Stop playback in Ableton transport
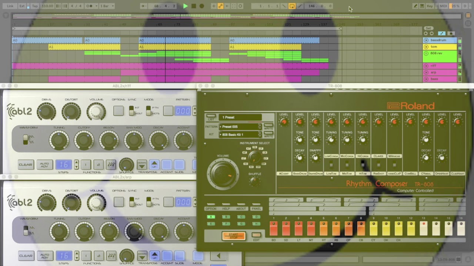474x266 pixels. pyautogui.click(x=194, y=6)
